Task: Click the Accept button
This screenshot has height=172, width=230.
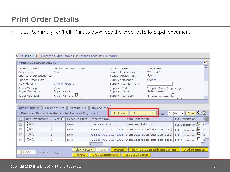Action: coord(119,150)
